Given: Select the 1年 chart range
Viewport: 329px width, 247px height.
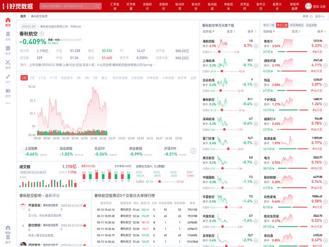Looking at the screenshot, I should [x=79, y=78].
